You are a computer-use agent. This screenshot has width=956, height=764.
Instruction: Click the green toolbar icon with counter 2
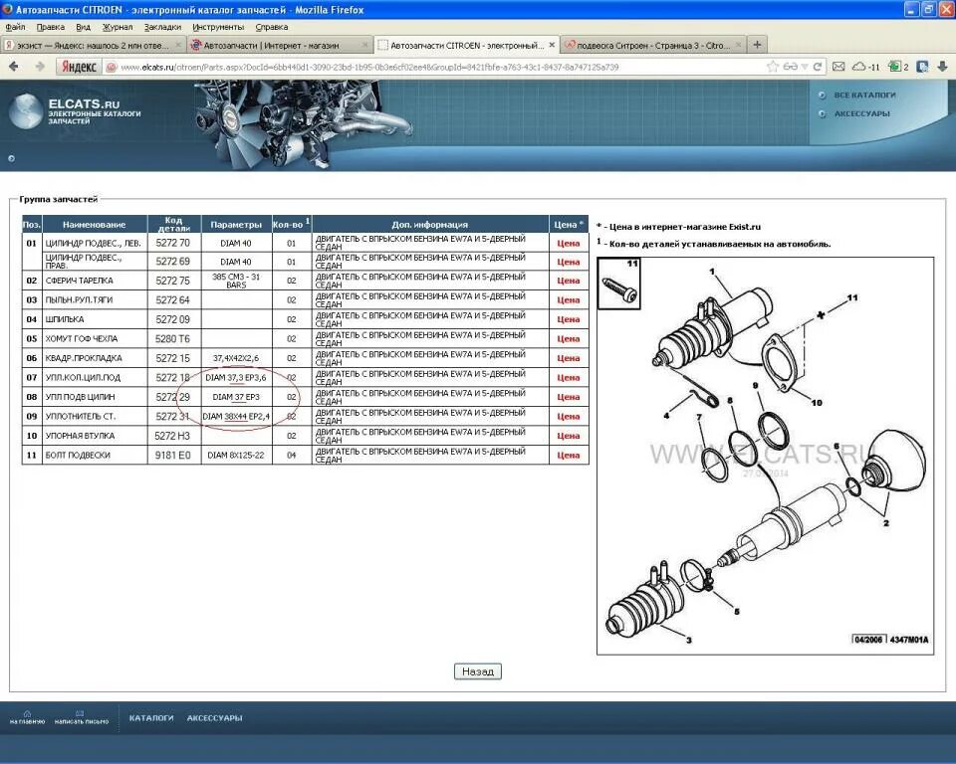(898, 67)
